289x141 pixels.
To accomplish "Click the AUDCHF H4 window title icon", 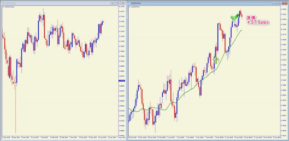I will [129, 3].
